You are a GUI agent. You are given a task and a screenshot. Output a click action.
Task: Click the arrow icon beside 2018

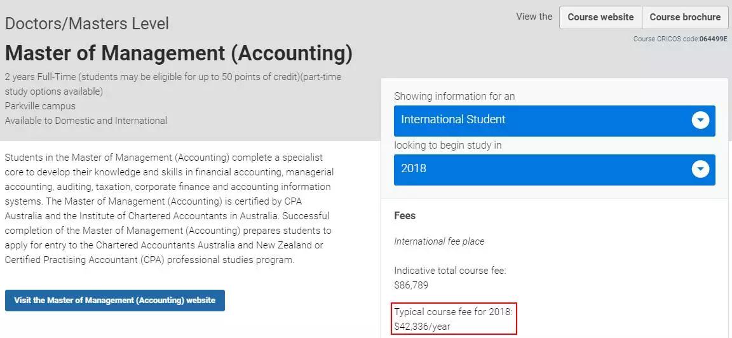[x=700, y=169]
